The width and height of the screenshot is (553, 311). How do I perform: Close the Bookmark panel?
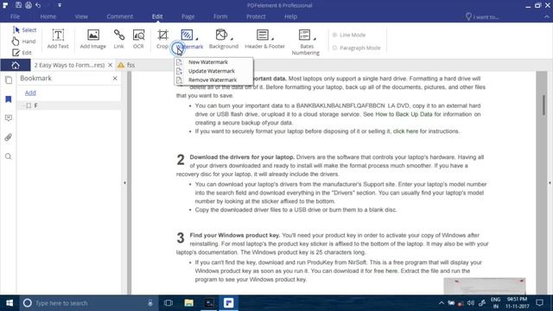tap(115, 79)
